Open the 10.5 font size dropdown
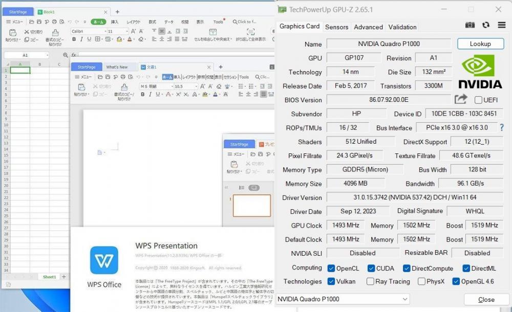512x312 pixels. click(196, 86)
